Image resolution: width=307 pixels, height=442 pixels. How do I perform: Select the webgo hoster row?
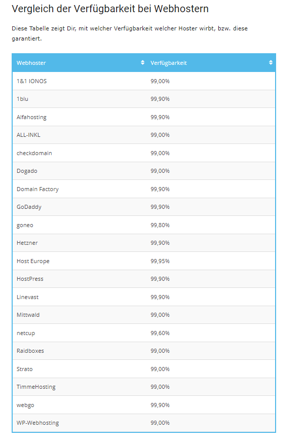tap(144, 405)
